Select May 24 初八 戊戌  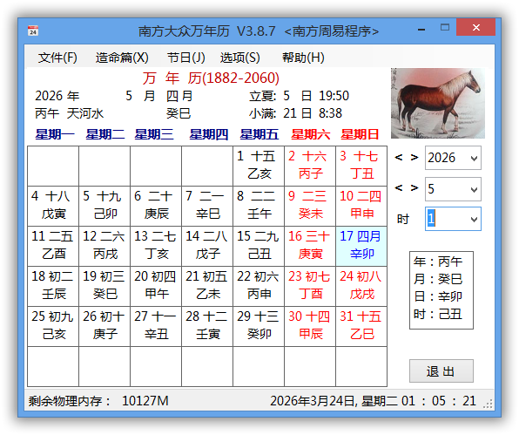(361, 286)
